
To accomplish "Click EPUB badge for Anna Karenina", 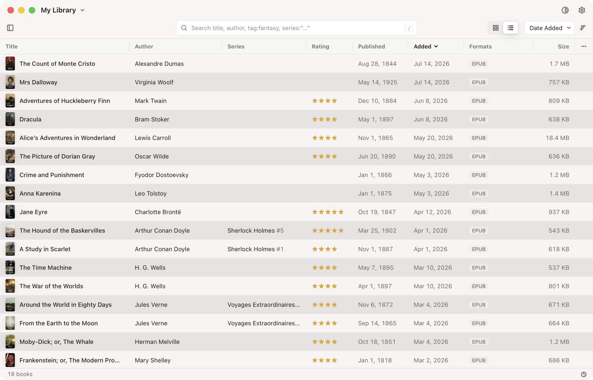I will tap(479, 194).
